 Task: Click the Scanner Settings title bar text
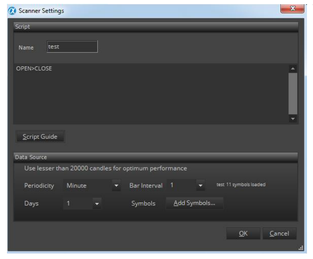point(41,11)
